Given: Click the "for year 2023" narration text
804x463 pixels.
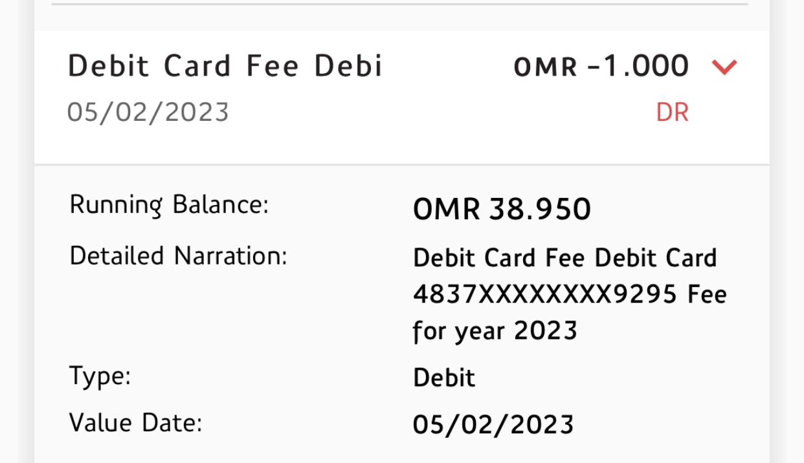Looking at the screenshot, I should [x=495, y=332].
